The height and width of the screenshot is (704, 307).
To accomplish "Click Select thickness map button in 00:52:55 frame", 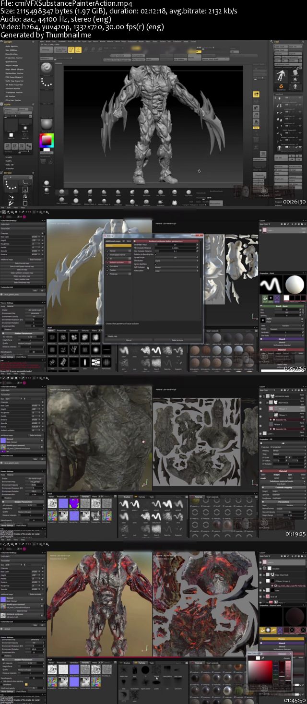I will [23, 283].
